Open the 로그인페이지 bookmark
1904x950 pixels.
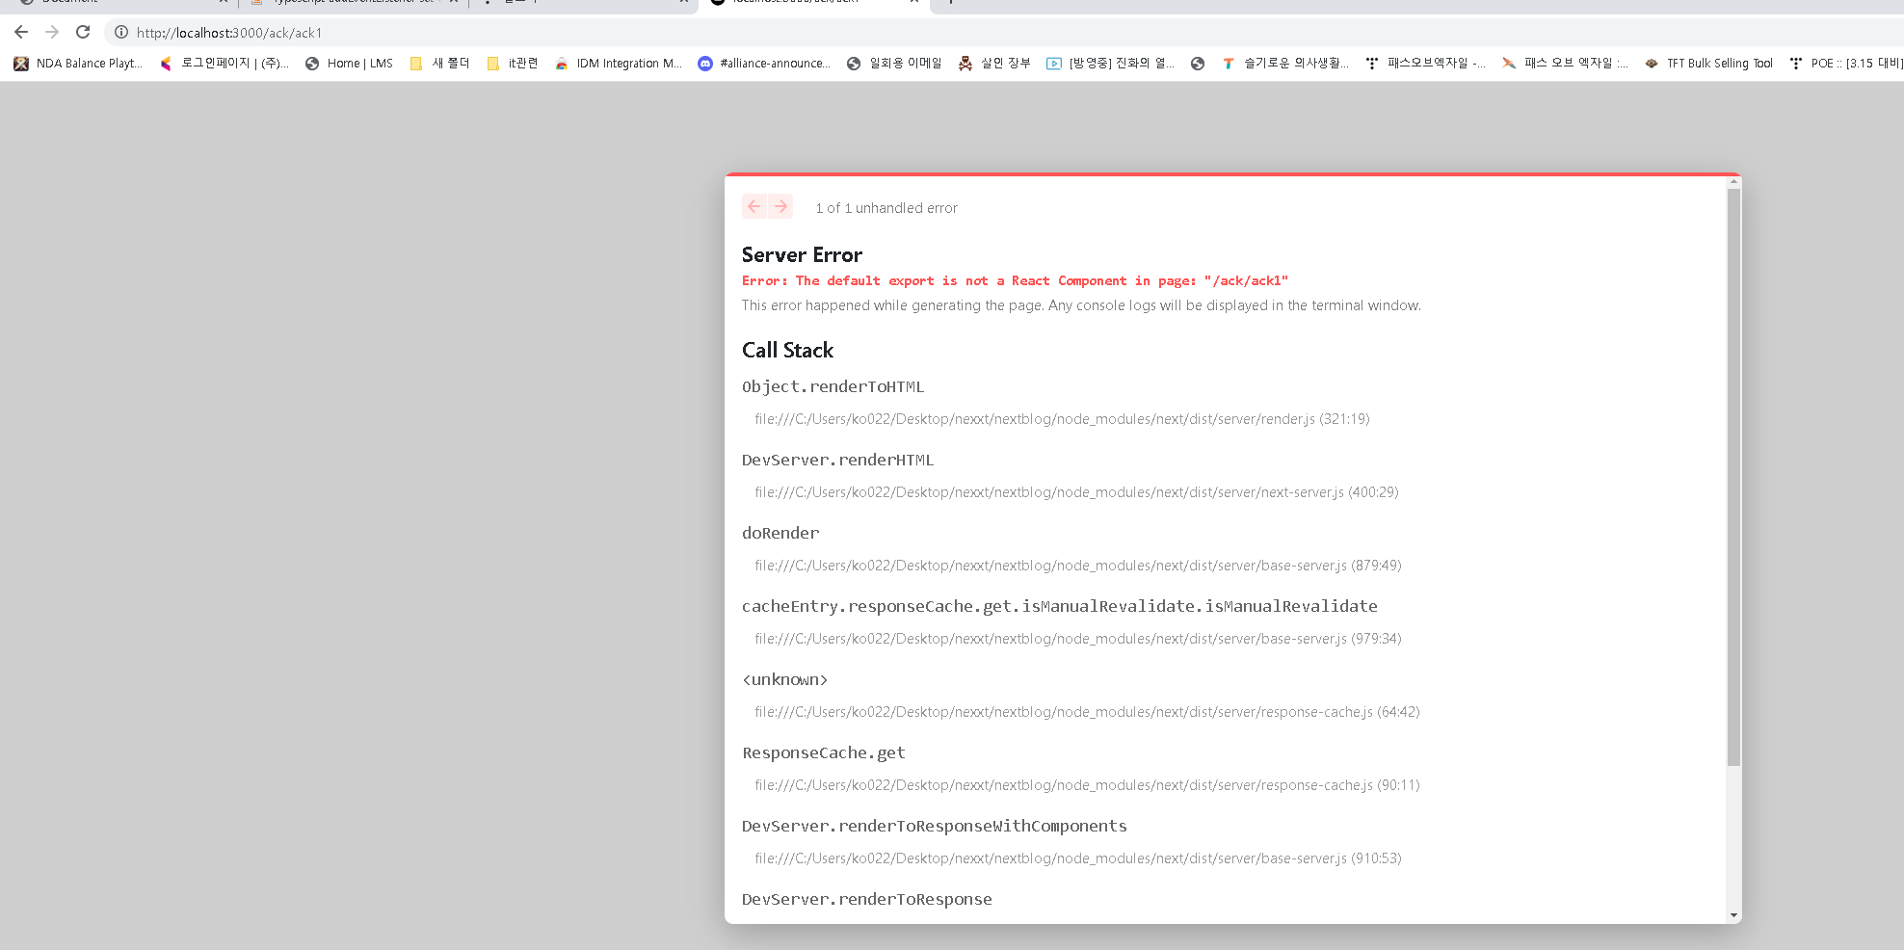[225, 64]
